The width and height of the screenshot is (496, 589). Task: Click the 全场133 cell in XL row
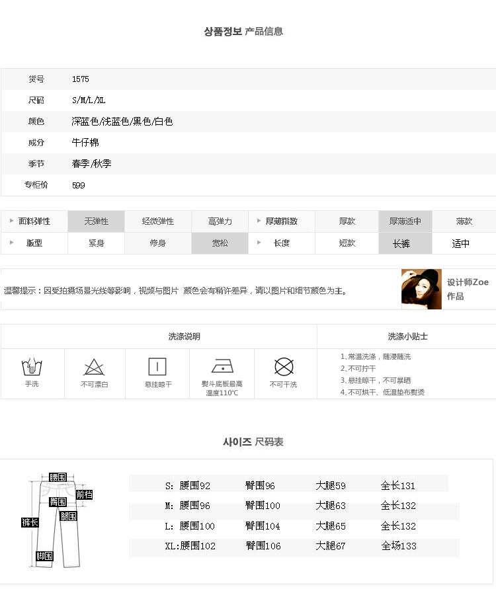[399, 546]
